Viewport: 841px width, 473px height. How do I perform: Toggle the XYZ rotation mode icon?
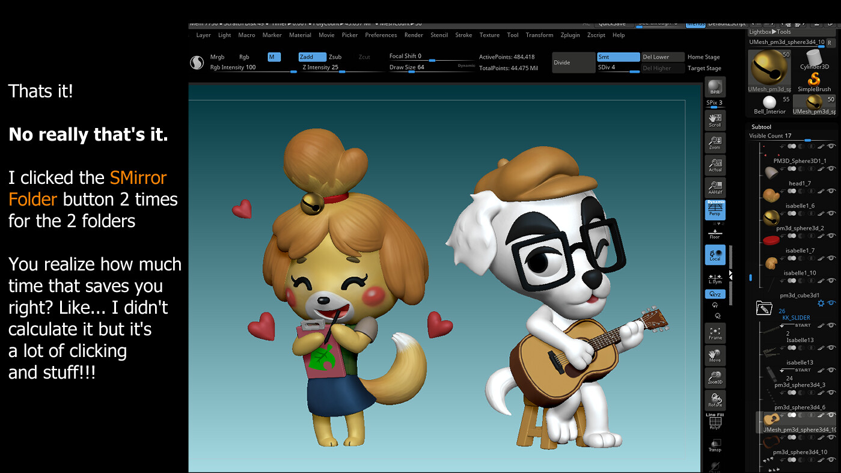715,294
